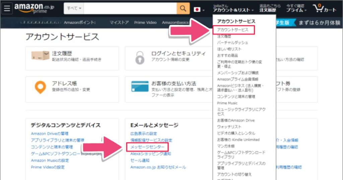Select アカウントの切り替え in dropdown menu
The image size is (343, 180).
tap(234, 174)
